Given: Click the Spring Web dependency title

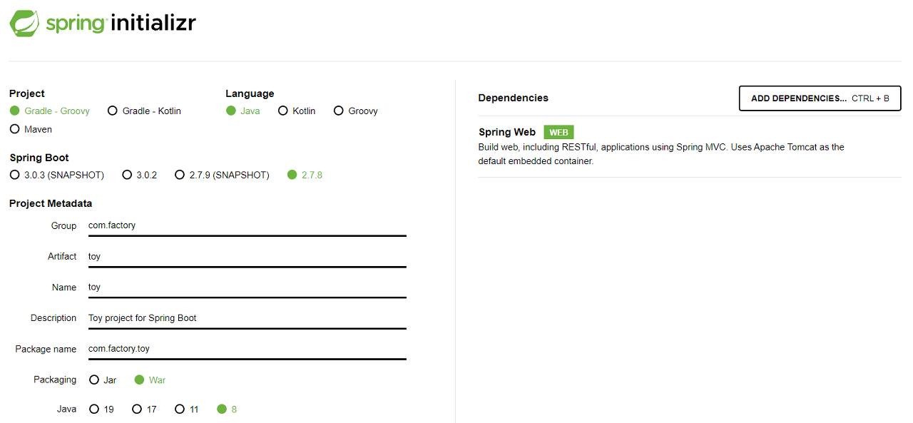Looking at the screenshot, I should coord(507,132).
